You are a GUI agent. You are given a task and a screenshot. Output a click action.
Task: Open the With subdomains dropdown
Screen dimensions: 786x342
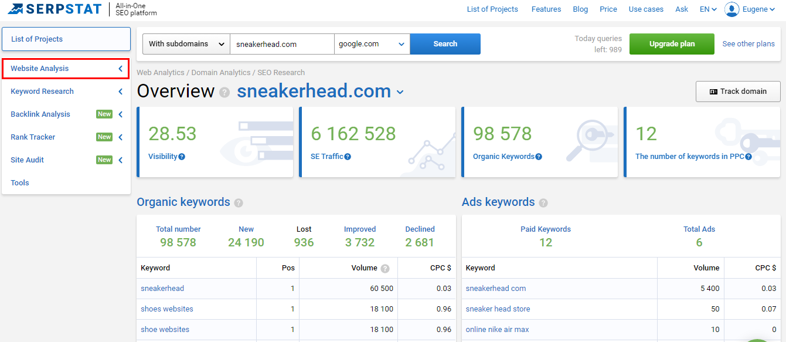pos(186,44)
